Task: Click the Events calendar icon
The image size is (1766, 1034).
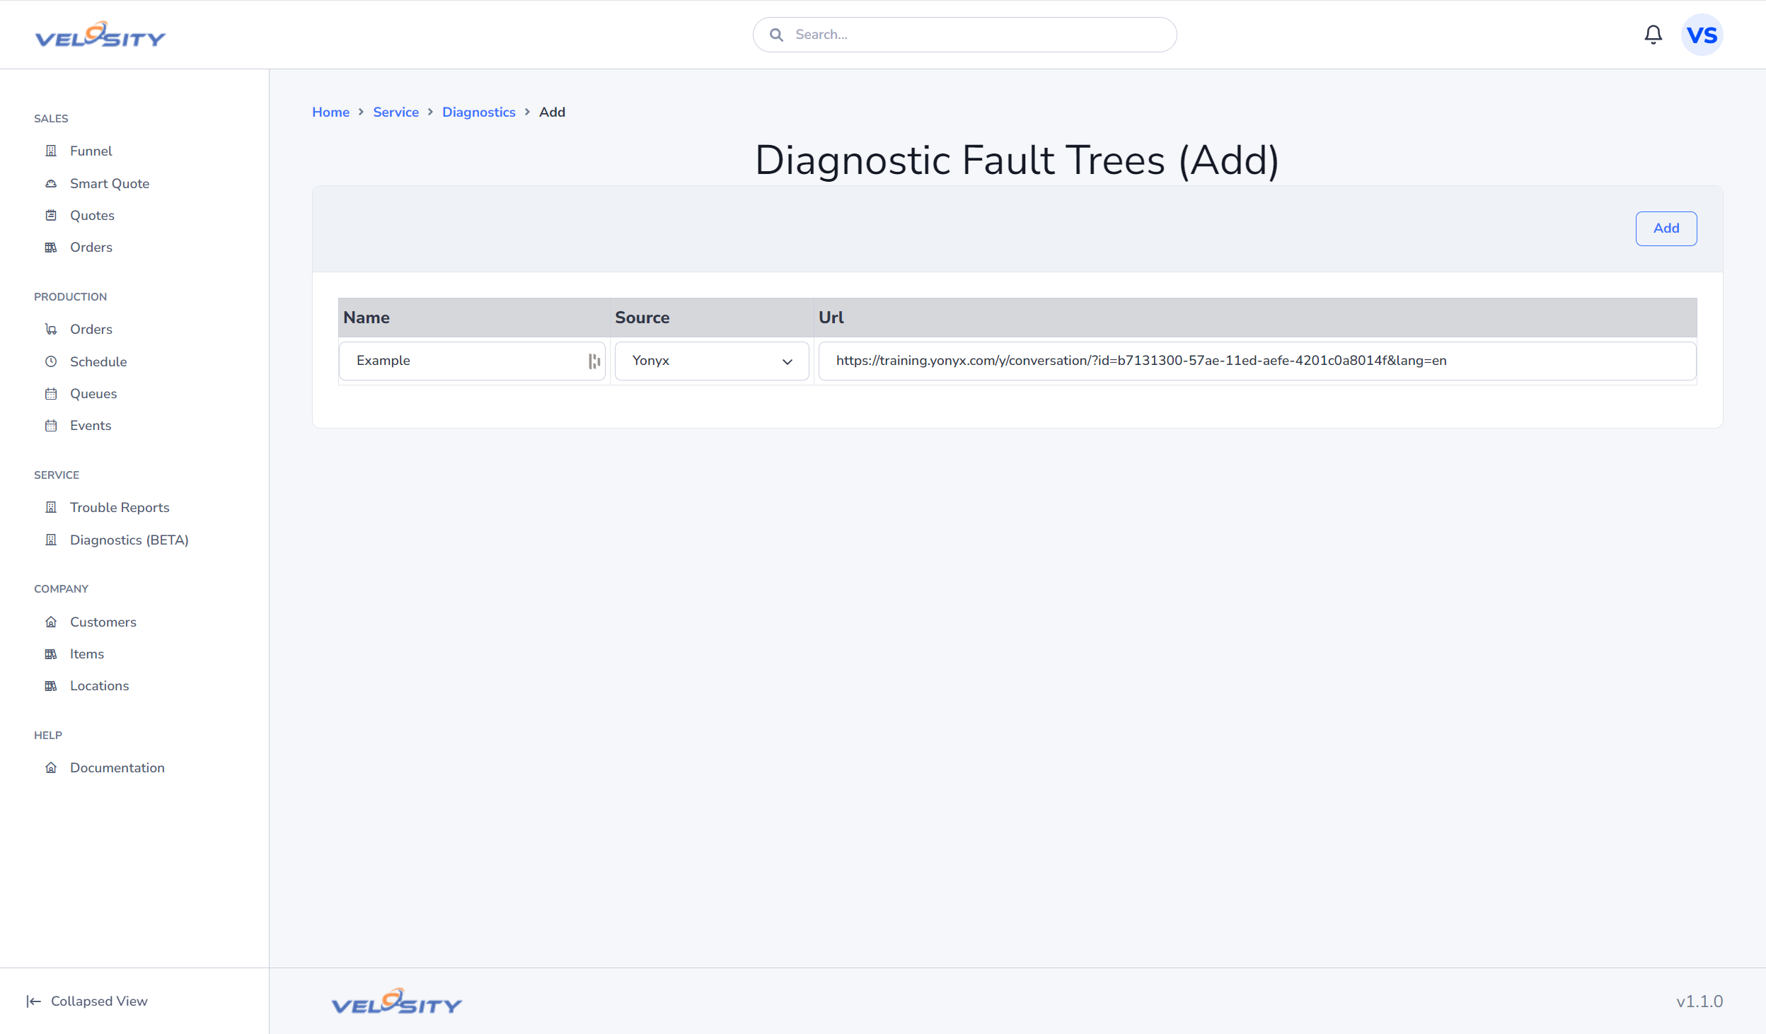Action: click(51, 425)
